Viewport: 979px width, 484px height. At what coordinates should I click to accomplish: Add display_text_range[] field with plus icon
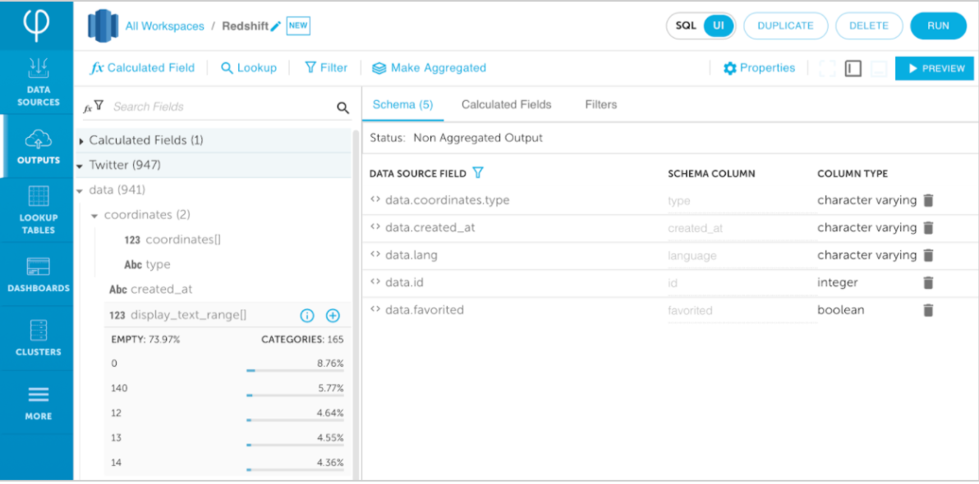pyautogui.click(x=333, y=315)
